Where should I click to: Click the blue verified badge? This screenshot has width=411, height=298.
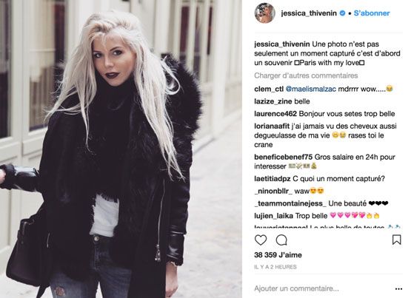(x=342, y=13)
